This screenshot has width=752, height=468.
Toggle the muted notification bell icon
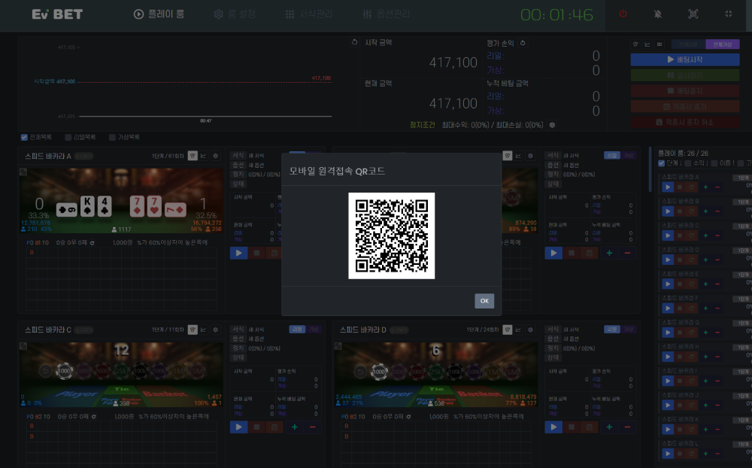point(657,14)
